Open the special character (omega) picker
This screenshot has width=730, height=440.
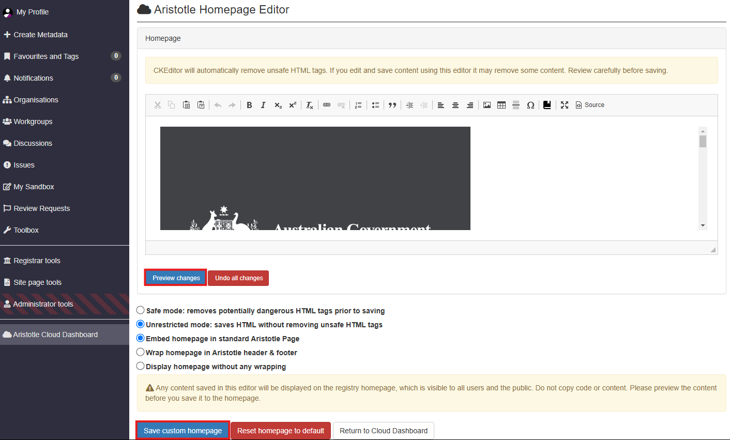tap(530, 105)
